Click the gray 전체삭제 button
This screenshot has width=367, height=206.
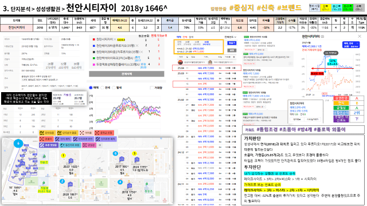point(126,74)
